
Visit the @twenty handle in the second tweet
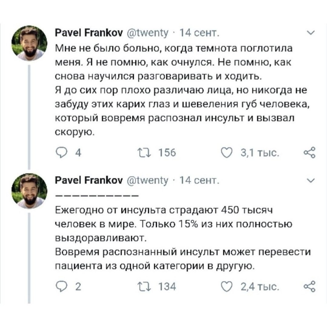point(148,181)
